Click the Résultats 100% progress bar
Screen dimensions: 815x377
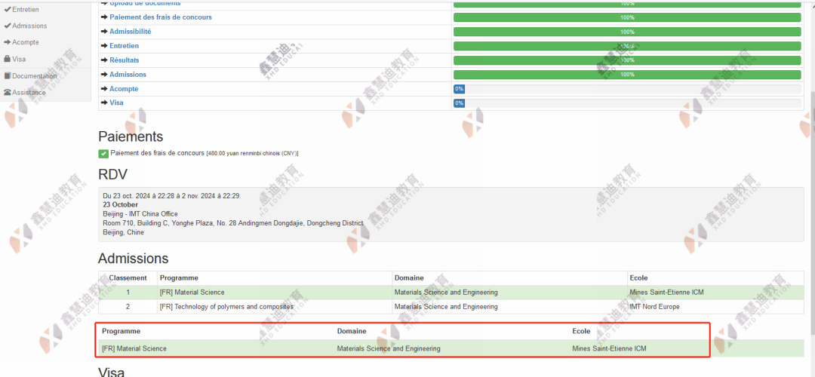(627, 60)
